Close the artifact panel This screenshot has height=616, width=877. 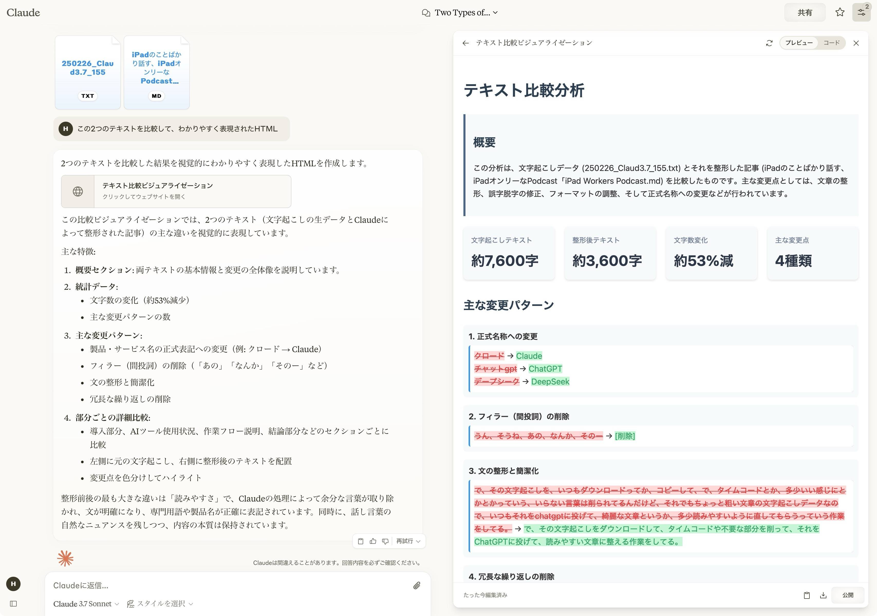tap(856, 43)
